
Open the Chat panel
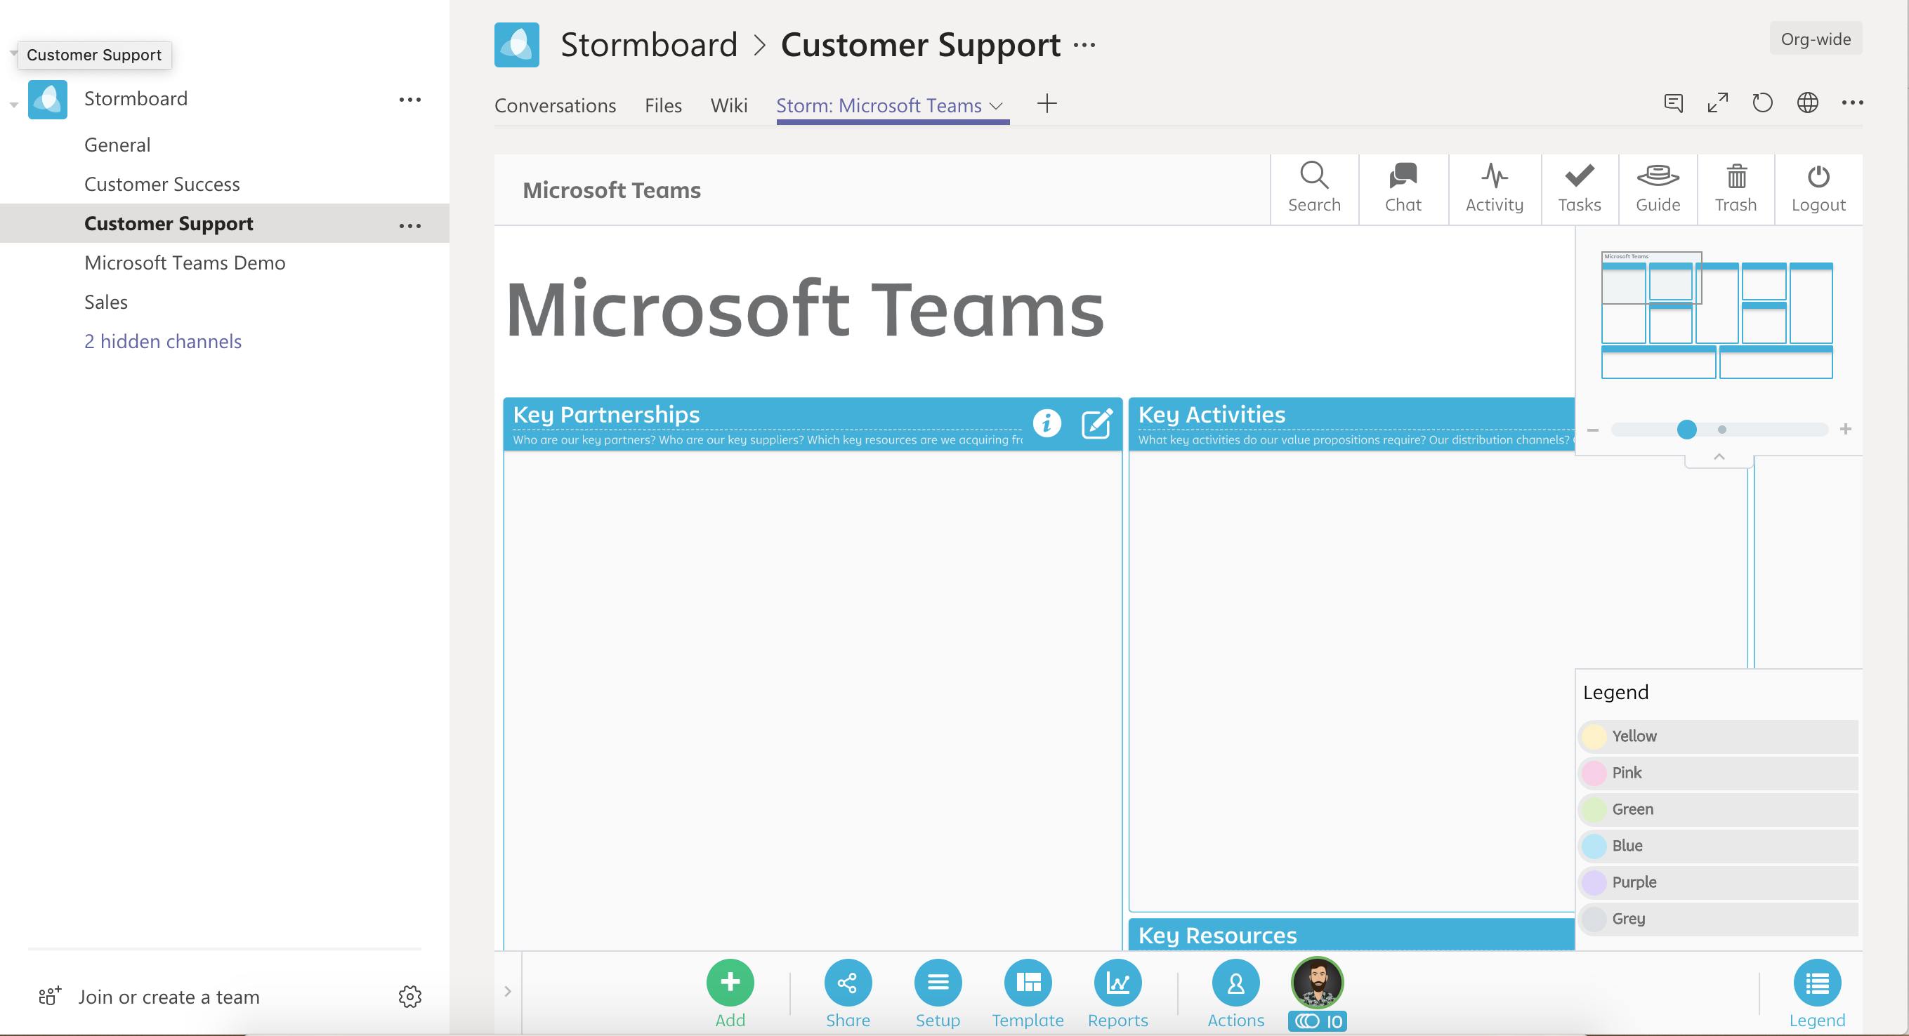[1403, 189]
